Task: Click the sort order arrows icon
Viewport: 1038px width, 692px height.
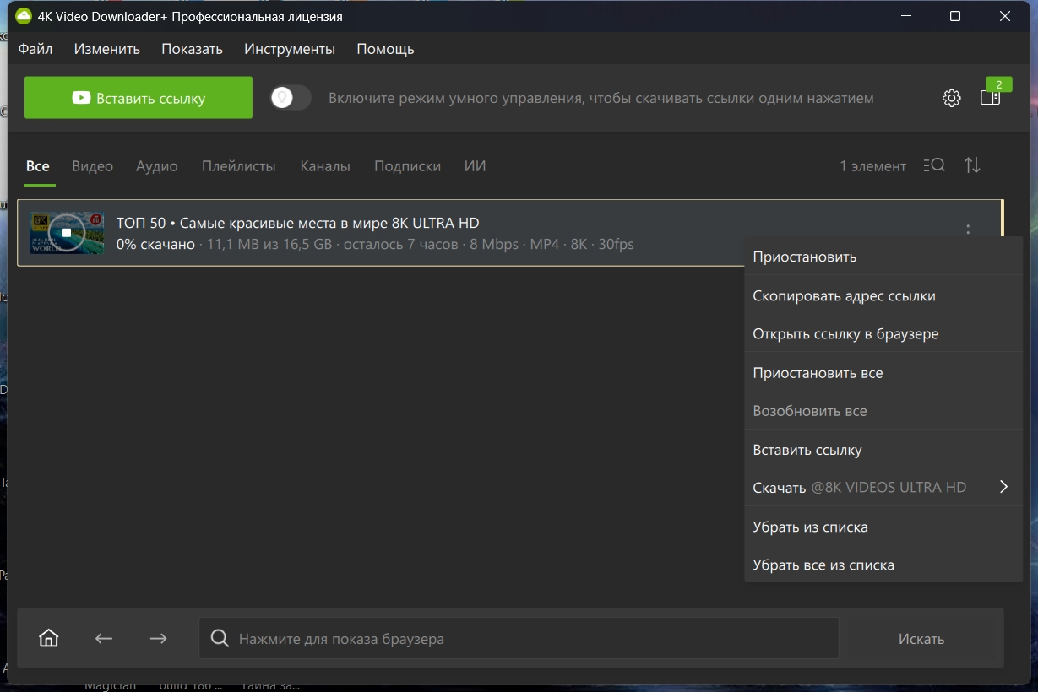Action: 972,165
